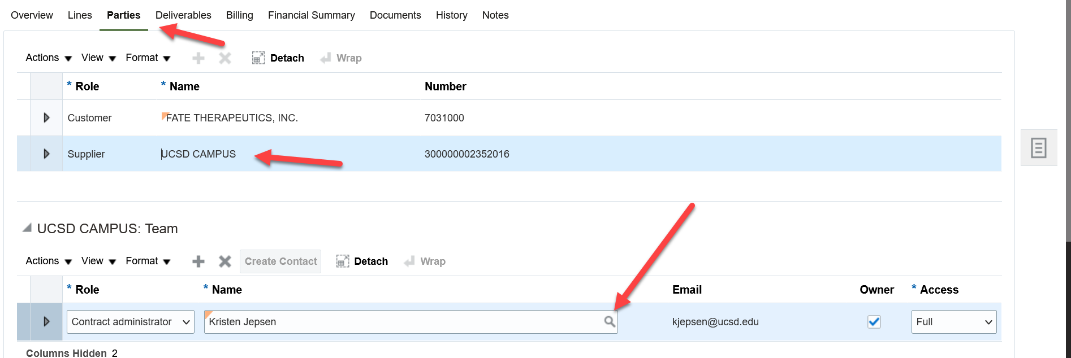Image resolution: width=1071 pixels, height=358 pixels.
Task: Open the side panel document icon
Action: (x=1039, y=148)
